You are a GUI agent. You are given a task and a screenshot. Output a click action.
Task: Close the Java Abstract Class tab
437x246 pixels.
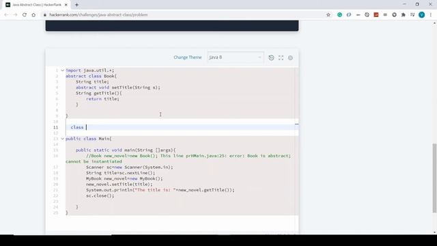pos(66,5)
